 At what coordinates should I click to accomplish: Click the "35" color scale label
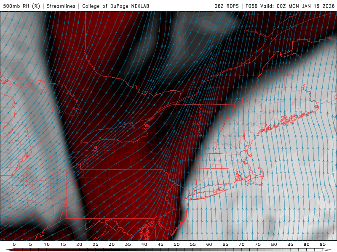coord(128,244)
